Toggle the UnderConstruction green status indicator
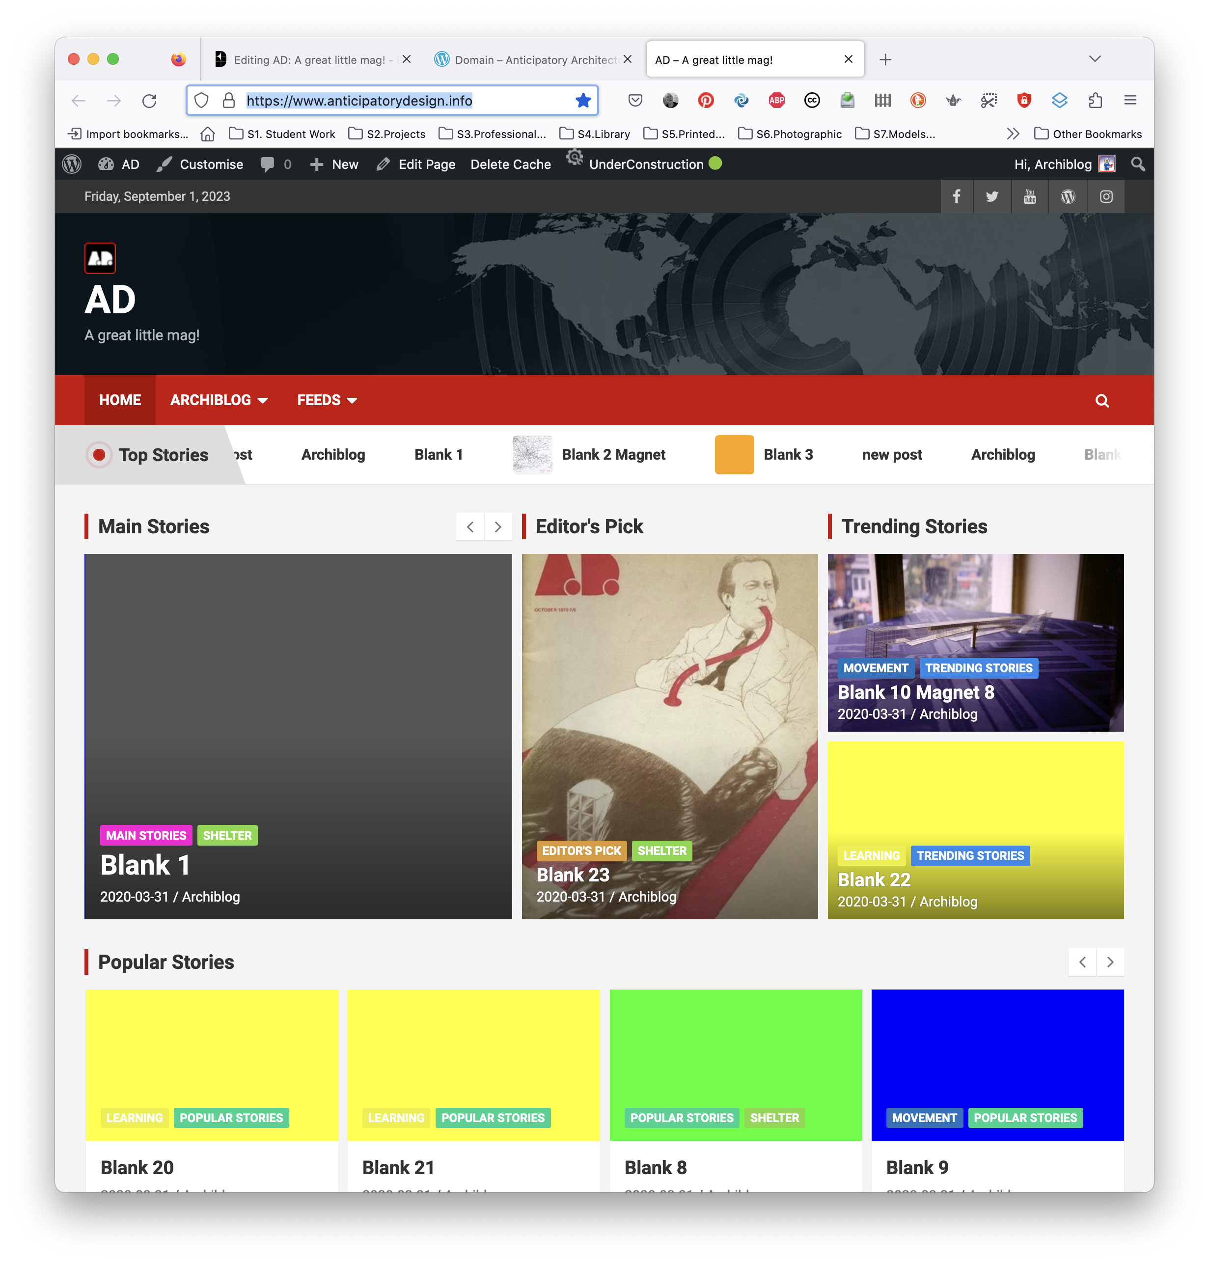Screen dimensions: 1209x1265 [x=715, y=163]
